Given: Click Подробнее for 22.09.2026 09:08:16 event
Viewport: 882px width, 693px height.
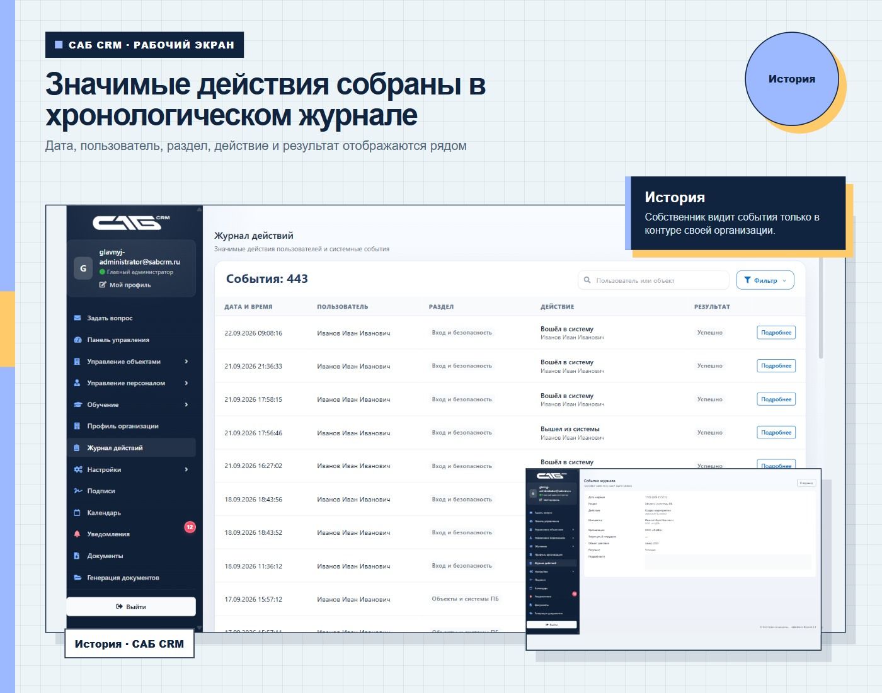Looking at the screenshot, I should 776,333.
